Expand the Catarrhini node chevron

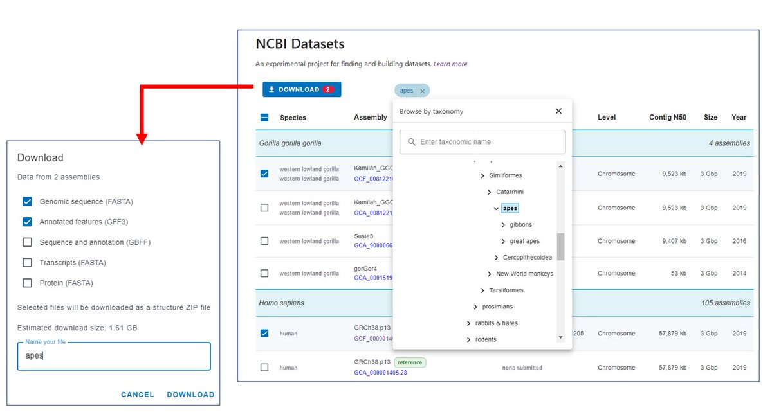[490, 192]
